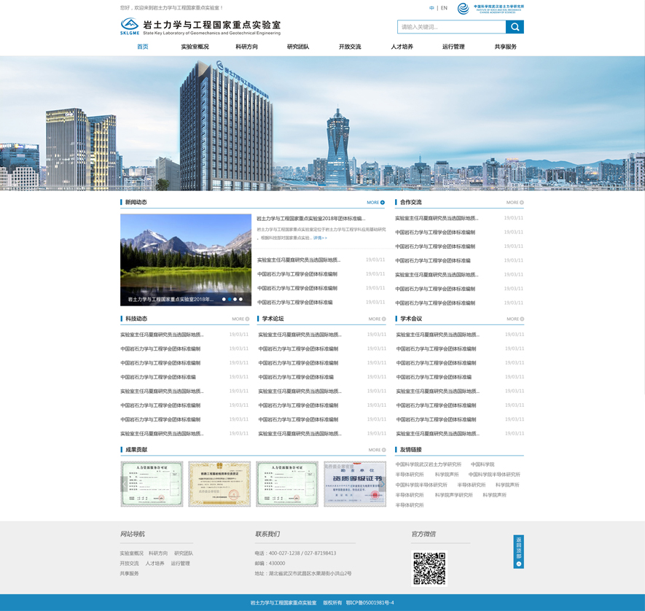Go to the 首页 nav item
Screen dimensions: 645x611
click(143, 47)
